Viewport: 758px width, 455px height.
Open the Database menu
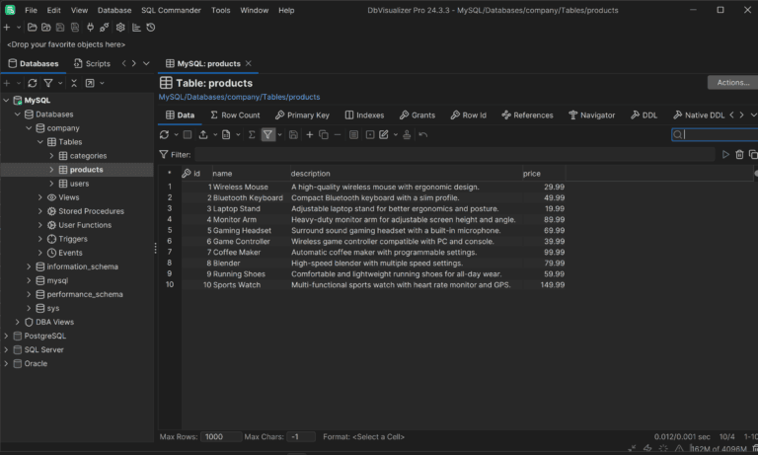pos(114,10)
